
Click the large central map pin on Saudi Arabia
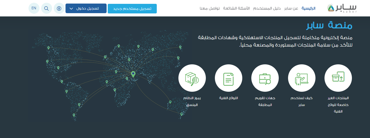click(133, 74)
